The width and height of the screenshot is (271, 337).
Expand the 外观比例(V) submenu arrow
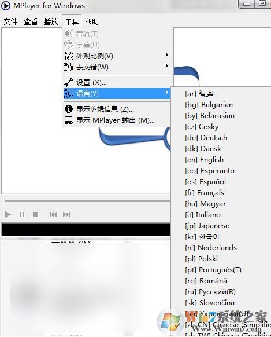click(x=167, y=55)
